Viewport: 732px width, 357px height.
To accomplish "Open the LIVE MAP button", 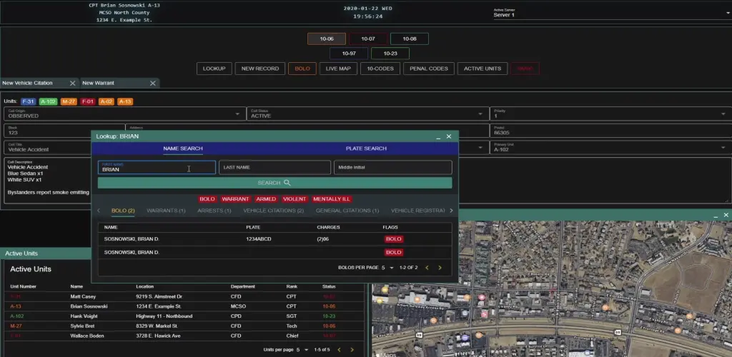I will (338, 69).
